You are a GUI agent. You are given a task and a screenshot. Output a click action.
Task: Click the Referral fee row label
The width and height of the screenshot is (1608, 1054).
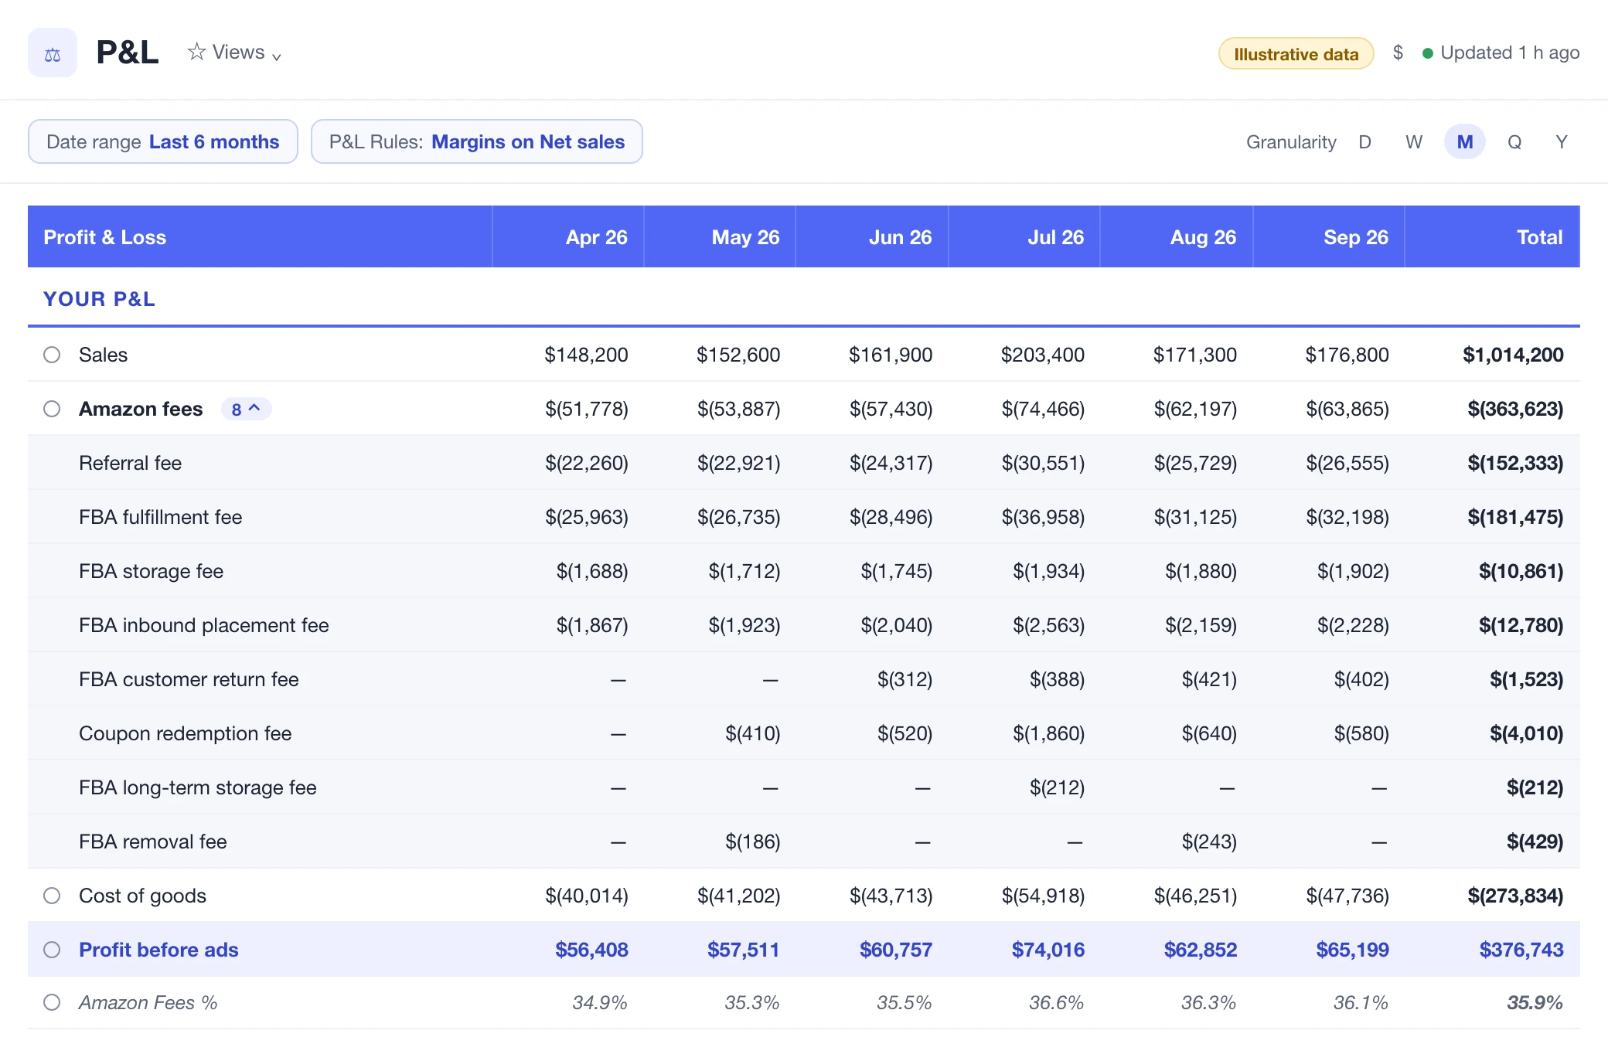click(130, 463)
